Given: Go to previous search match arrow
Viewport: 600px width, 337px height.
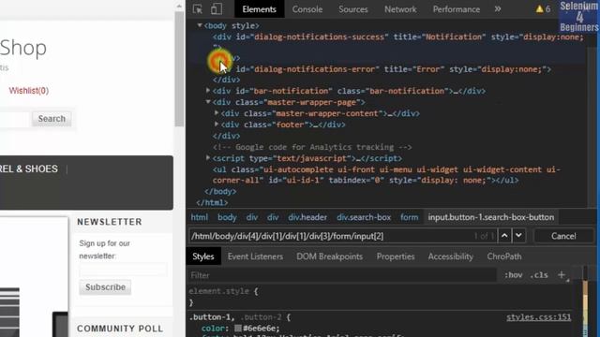Looking at the screenshot, I should 504,236.
